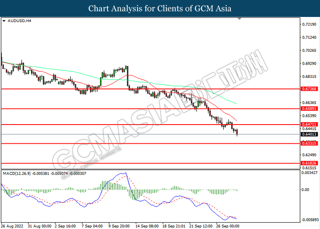Screen dimensions: 320x229
Task: Click the 26 Aug 2022 date label
Action: coord(12,226)
